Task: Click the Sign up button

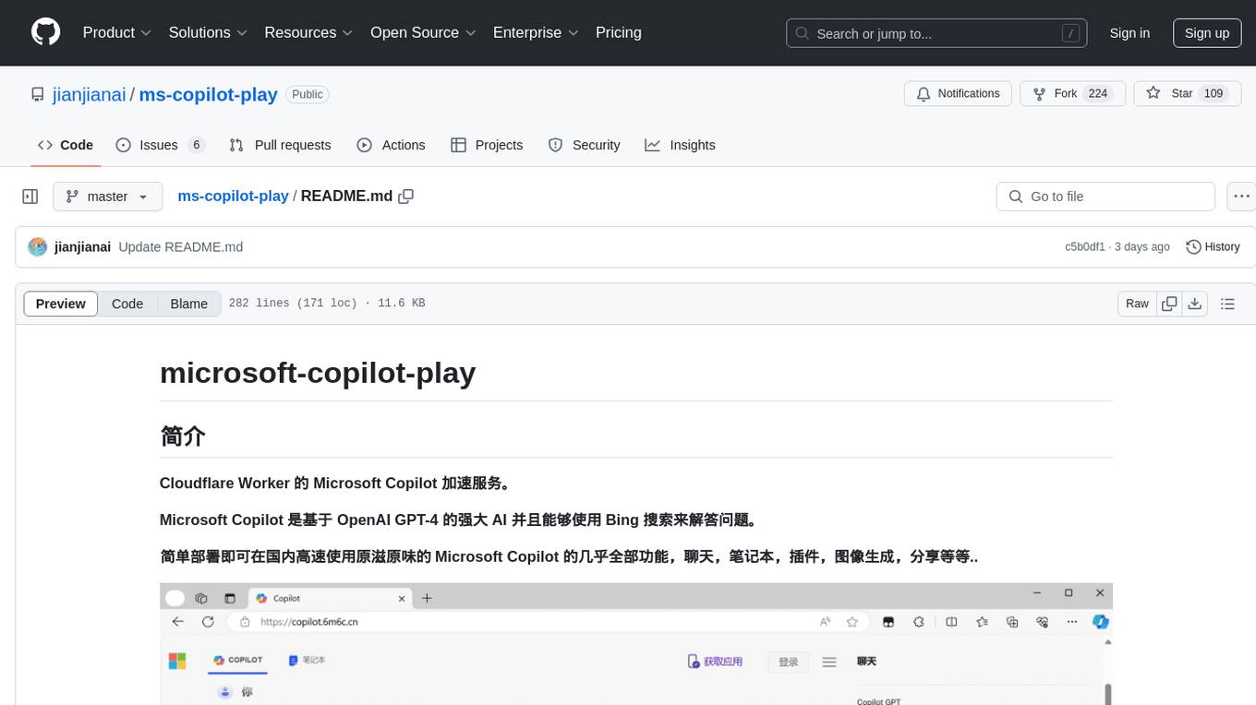Action: coord(1207,33)
